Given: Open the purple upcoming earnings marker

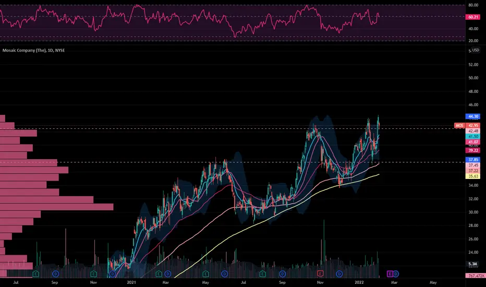Looking at the screenshot, I should [390, 274].
